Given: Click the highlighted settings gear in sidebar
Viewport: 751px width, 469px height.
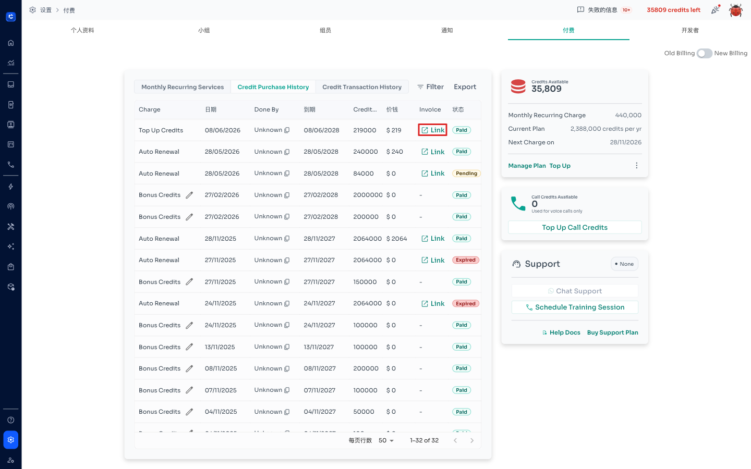Looking at the screenshot, I should click(10, 440).
